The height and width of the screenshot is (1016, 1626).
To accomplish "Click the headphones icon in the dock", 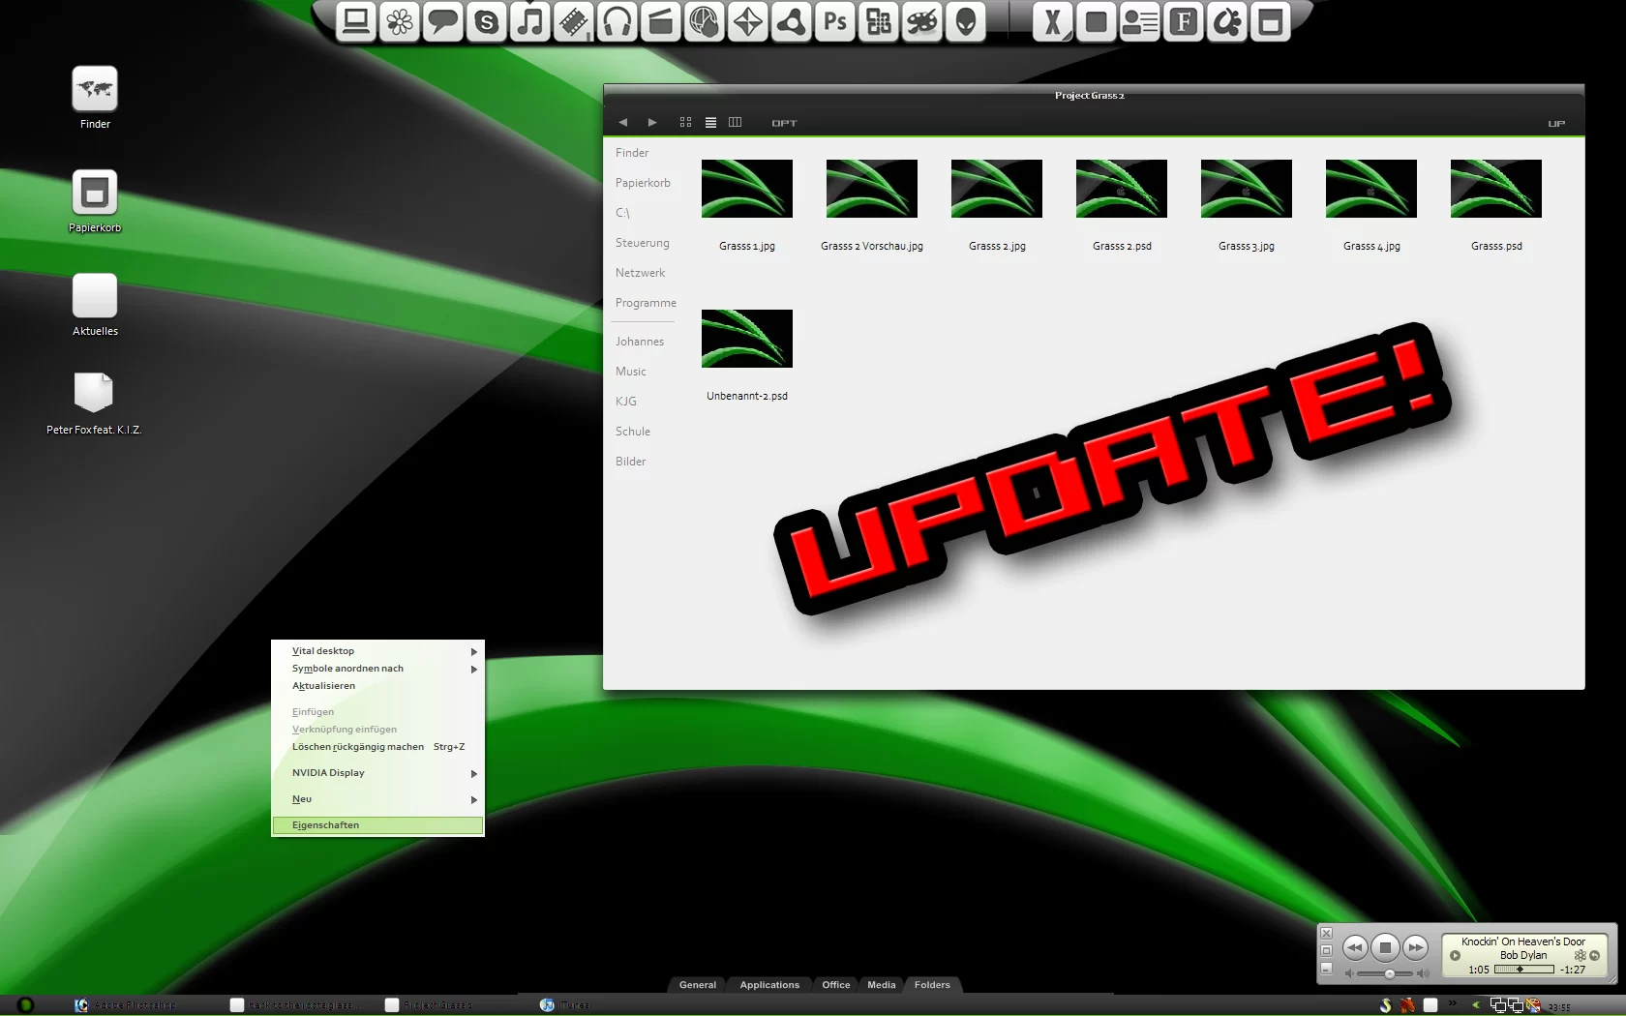I will tap(617, 21).
